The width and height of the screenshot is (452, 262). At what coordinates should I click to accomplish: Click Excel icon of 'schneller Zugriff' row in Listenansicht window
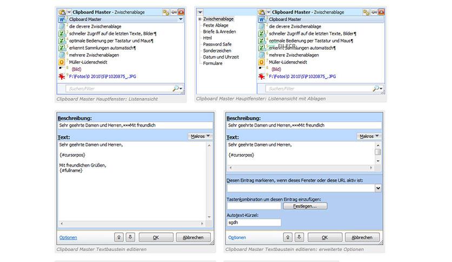[x=62, y=34]
